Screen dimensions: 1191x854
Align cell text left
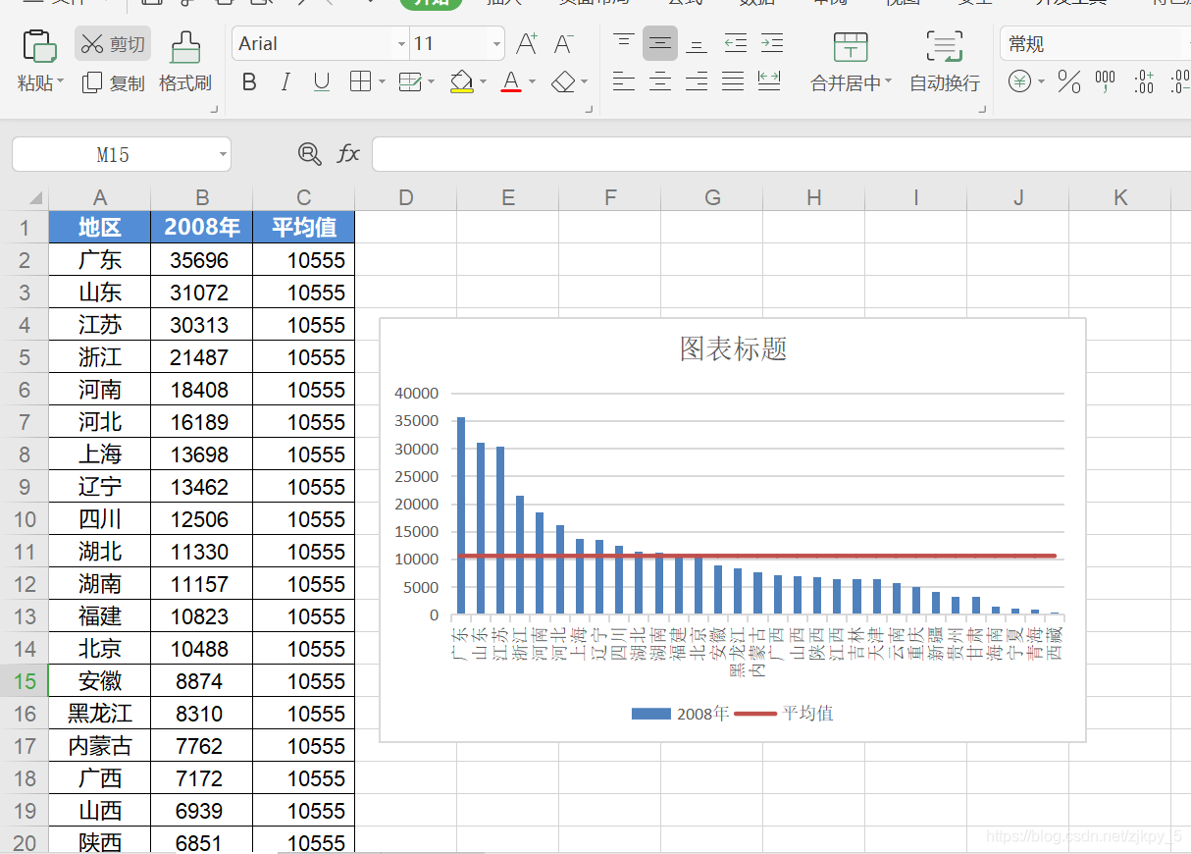(x=624, y=82)
